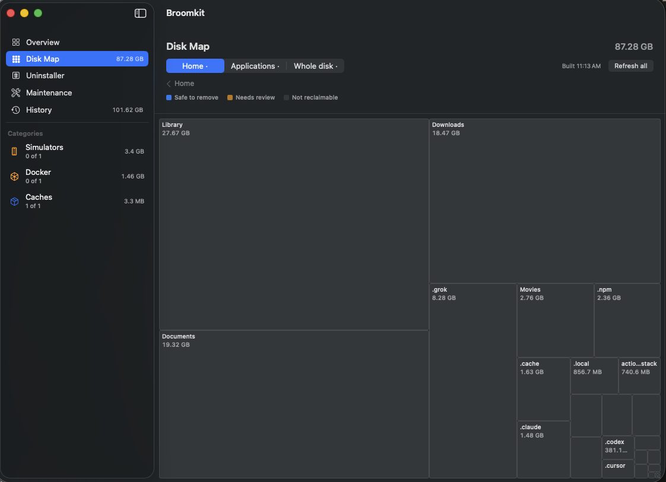Open the Overview section
This screenshot has height=482, width=666.
point(77,42)
